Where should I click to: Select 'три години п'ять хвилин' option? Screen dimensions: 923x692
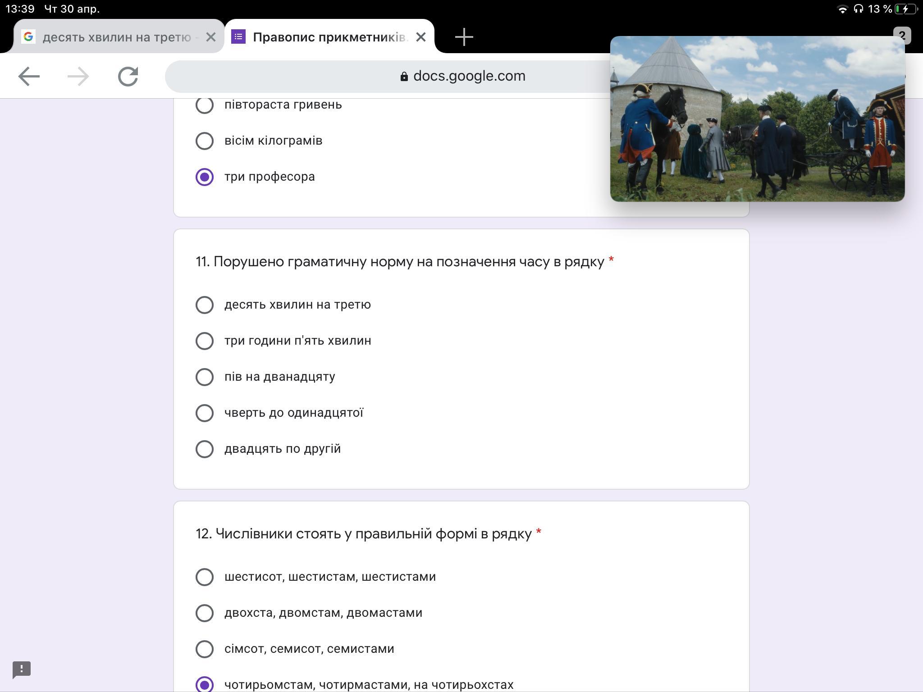[205, 341]
